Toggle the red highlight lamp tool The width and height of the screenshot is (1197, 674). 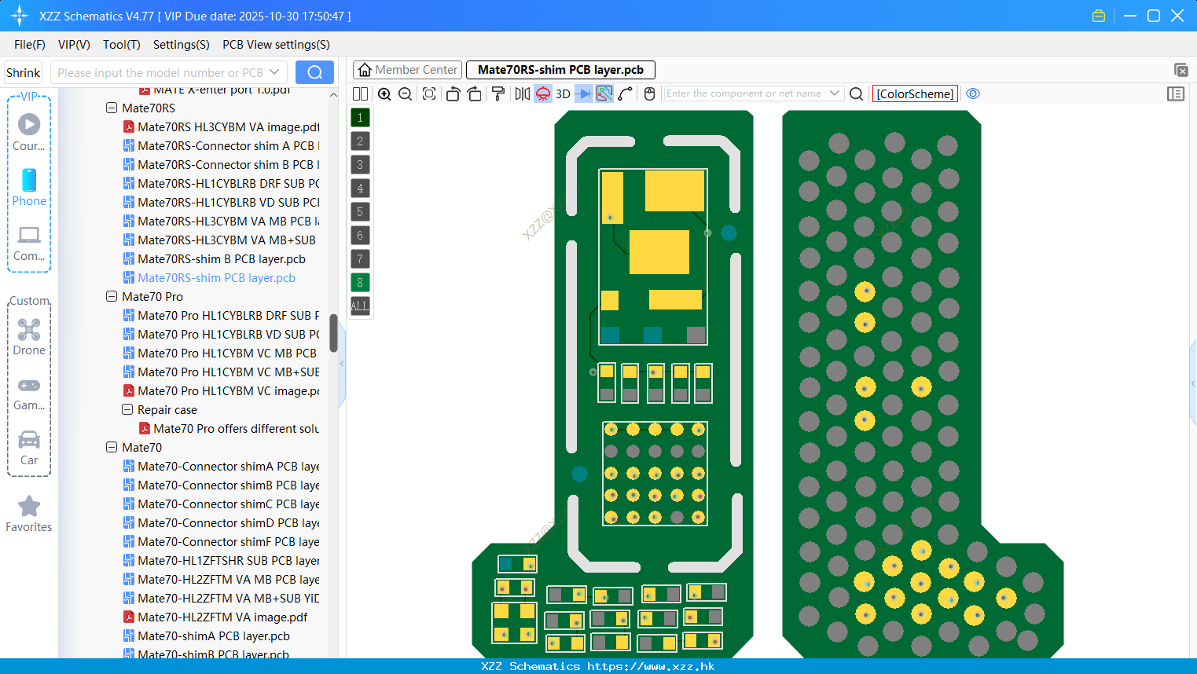click(543, 93)
